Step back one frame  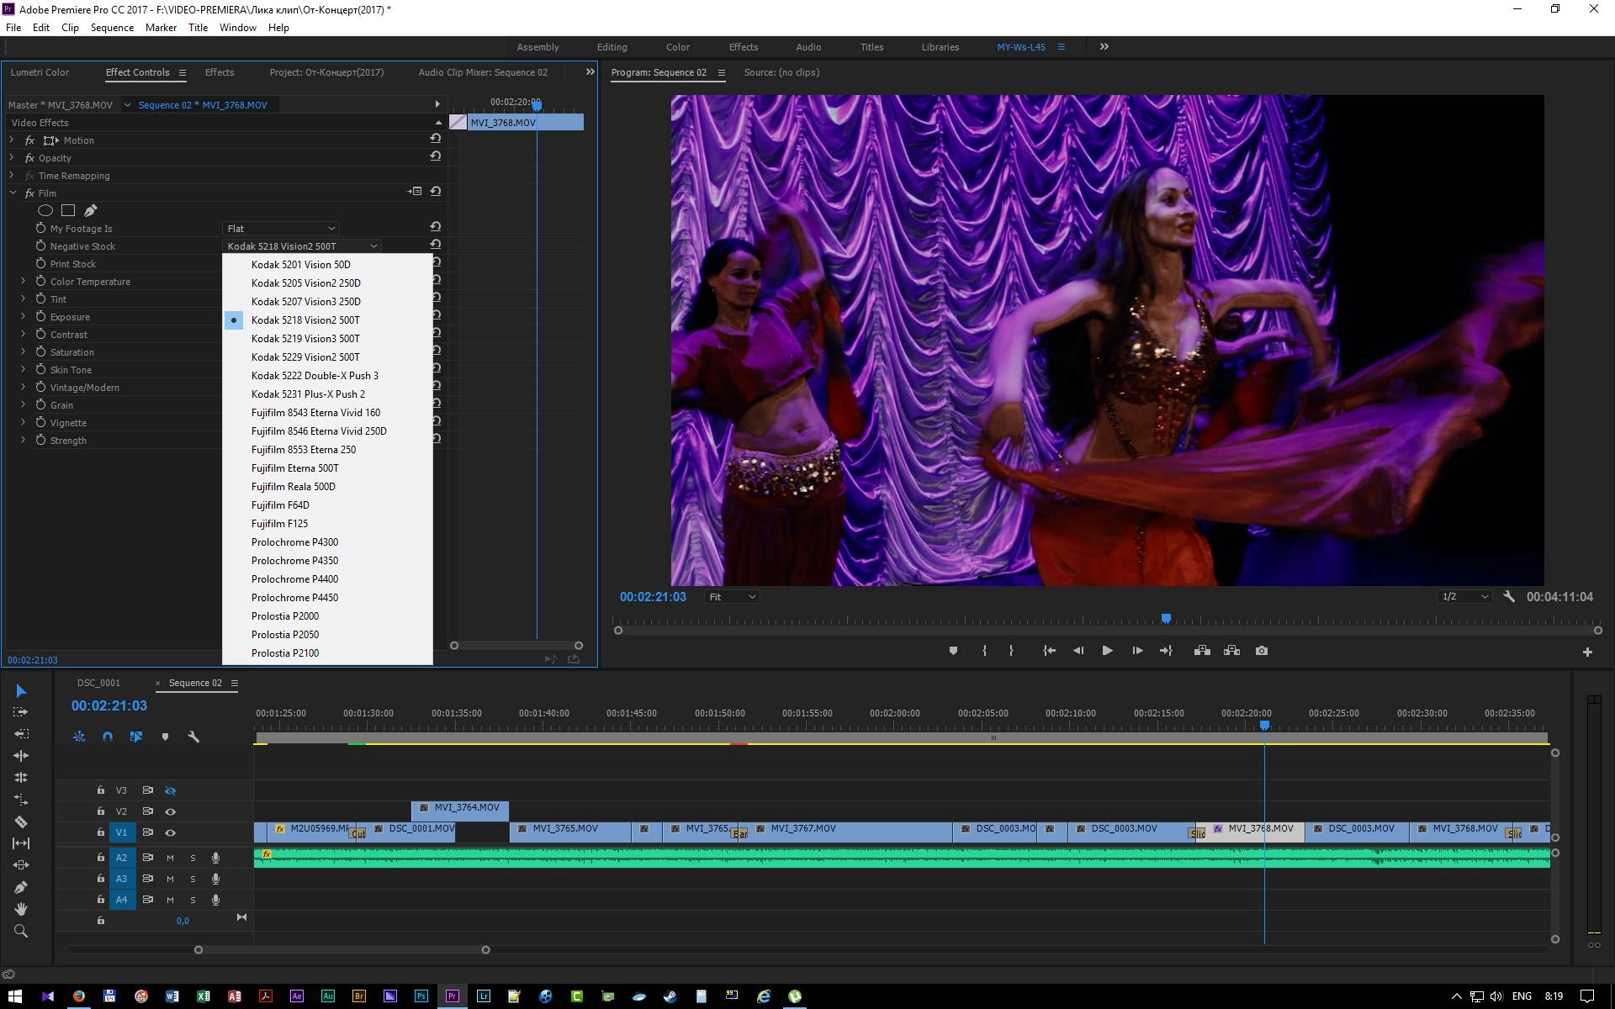(1078, 651)
